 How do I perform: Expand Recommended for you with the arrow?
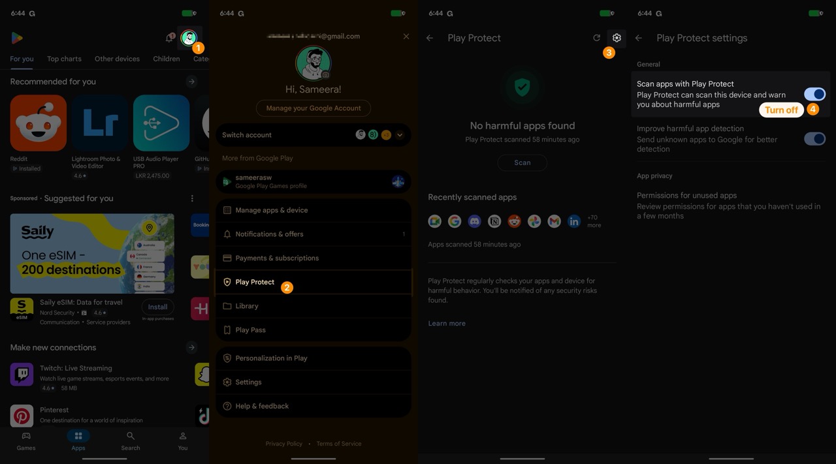(191, 82)
